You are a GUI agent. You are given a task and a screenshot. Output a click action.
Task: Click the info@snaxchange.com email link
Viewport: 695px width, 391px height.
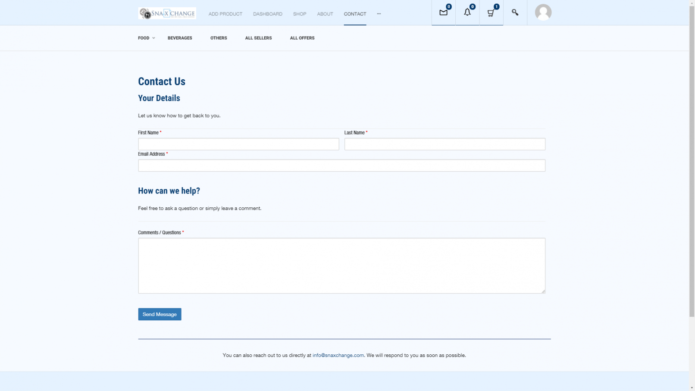[338, 355]
